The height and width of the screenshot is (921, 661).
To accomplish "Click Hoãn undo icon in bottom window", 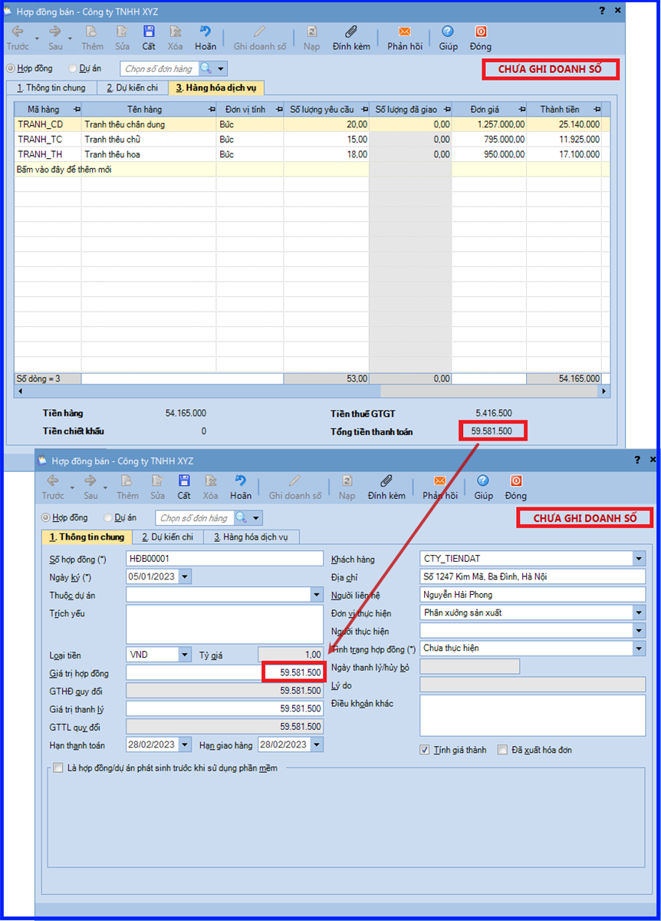I will 241,480.
